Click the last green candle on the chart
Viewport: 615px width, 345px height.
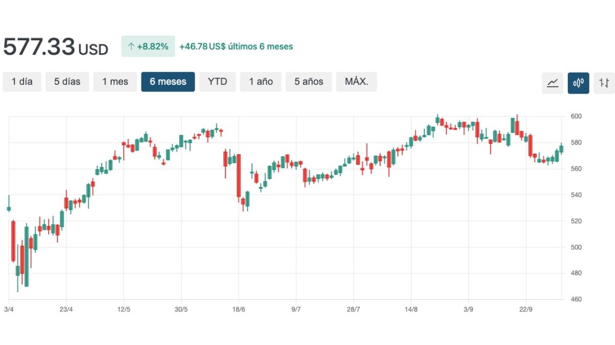click(562, 149)
